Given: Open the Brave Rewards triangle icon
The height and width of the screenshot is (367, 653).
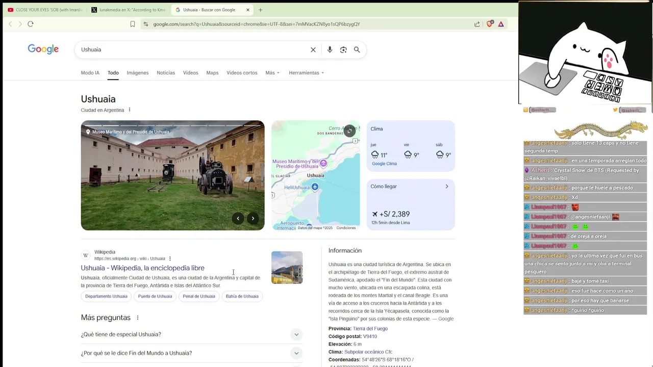Looking at the screenshot, I should coord(501,24).
